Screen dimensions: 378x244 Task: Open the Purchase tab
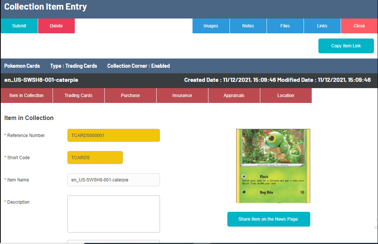tap(130, 96)
